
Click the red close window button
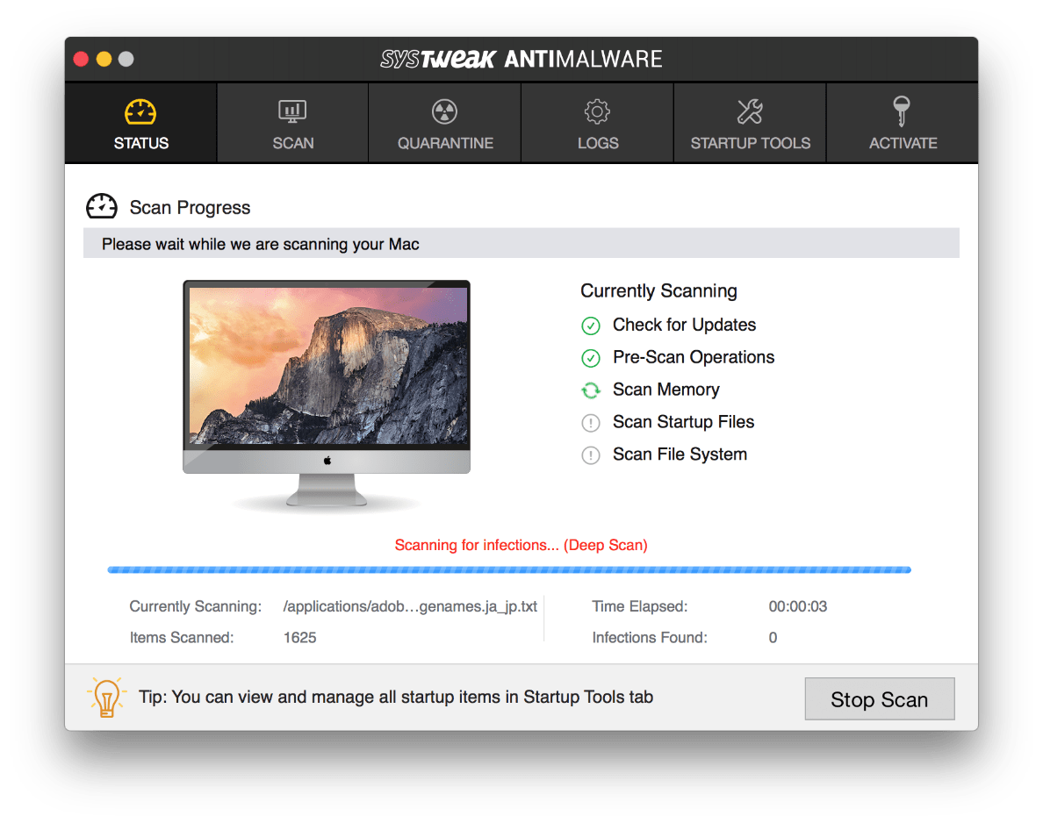tap(81, 59)
